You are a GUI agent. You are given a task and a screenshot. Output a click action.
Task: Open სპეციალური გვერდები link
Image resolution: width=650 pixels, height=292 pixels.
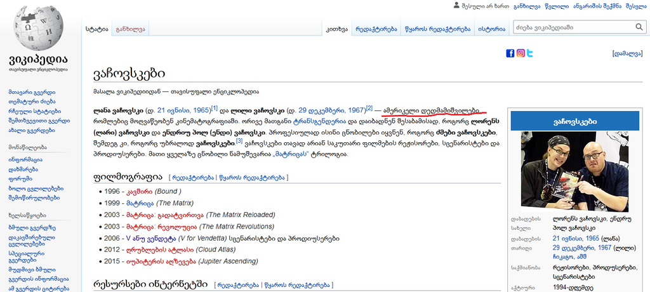pyautogui.click(x=27, y=256)
